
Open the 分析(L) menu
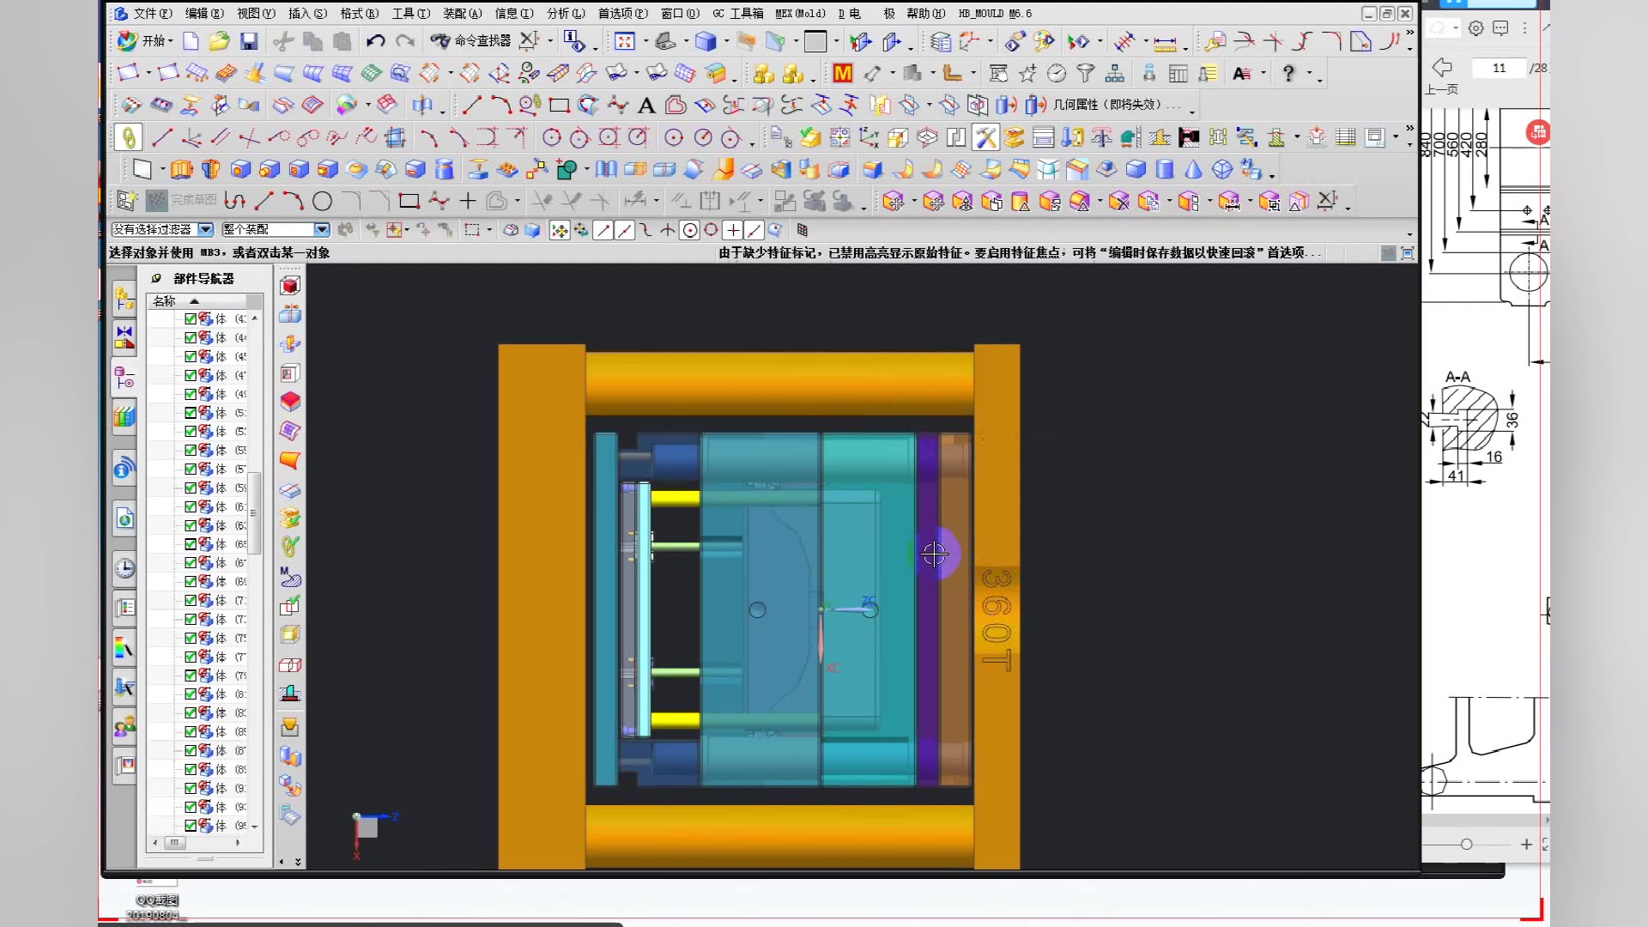[565, 13]
